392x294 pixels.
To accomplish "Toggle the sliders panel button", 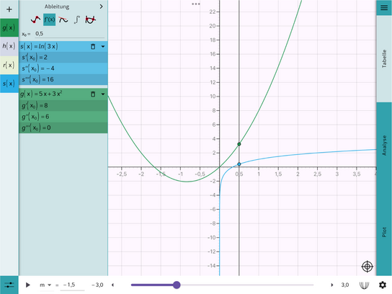I will pos(9,285).
